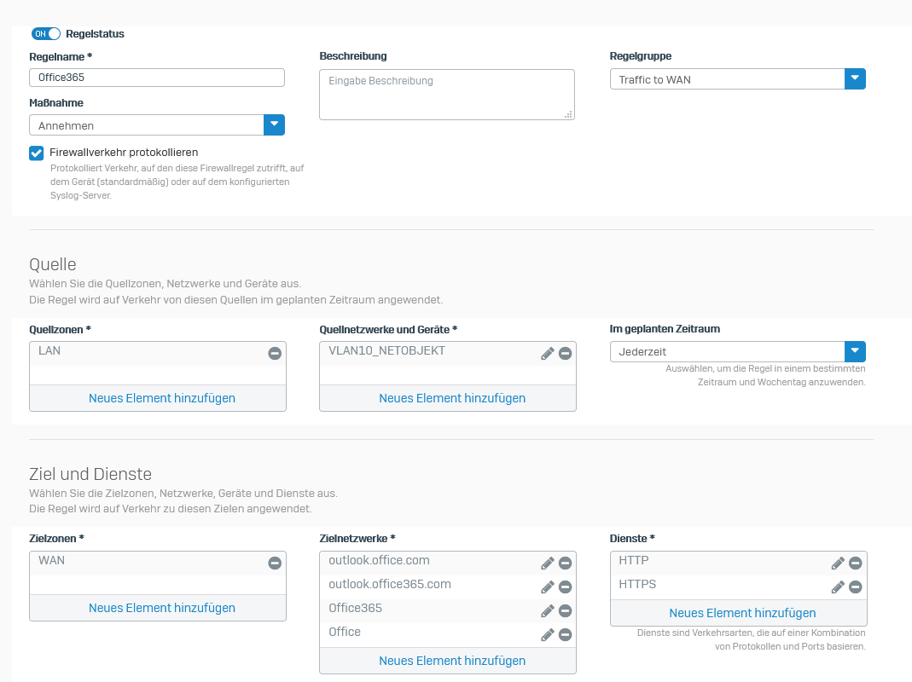
Task: Edit the Regelname field containing Office365
Action: 157,78
